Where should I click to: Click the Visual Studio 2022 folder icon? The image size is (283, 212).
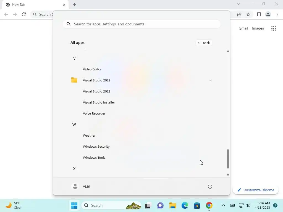pyautogui.click(x=74, y=80)
